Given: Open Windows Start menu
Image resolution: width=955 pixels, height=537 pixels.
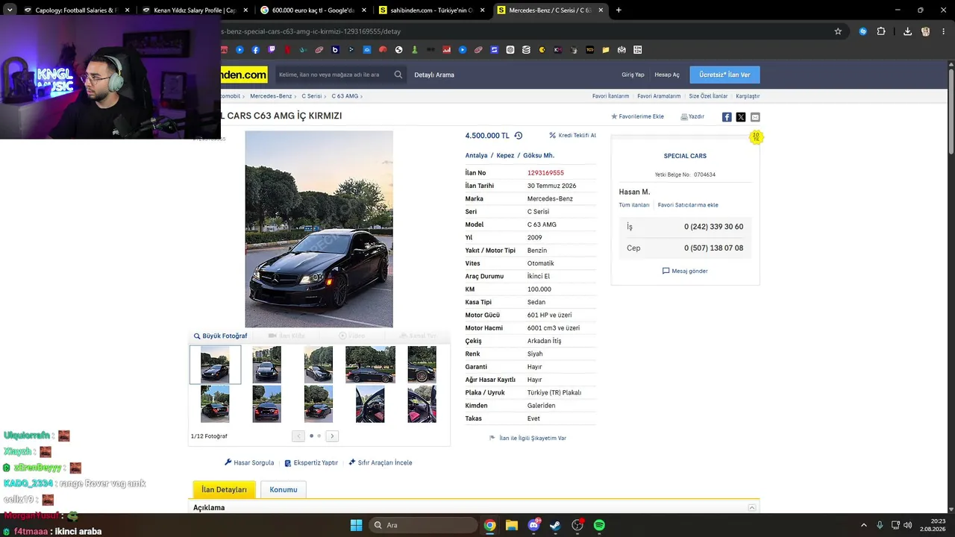Looking at the screenshot, I should click(356, 525).
